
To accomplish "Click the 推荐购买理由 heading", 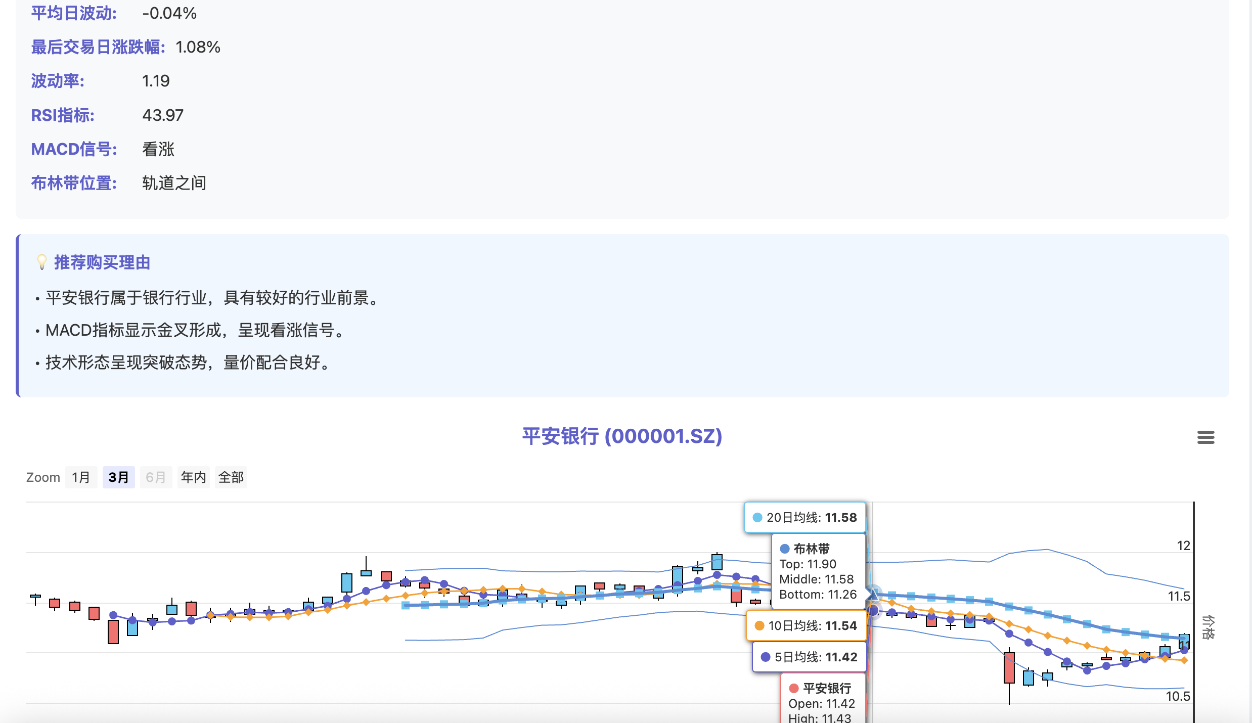I will pyautogui.click(x=102, y=262).
